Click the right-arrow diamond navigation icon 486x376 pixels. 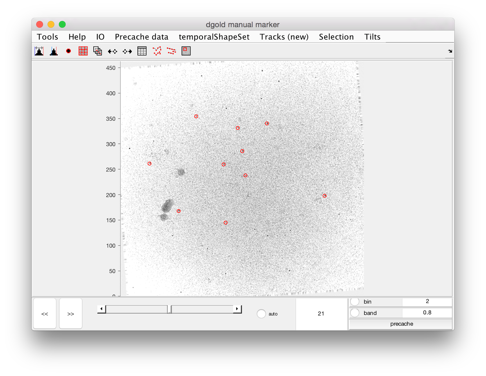tap(127, 51)
